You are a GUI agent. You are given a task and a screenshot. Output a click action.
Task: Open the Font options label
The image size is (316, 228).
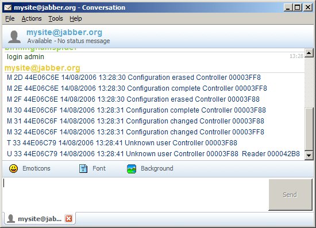[99, 168]
